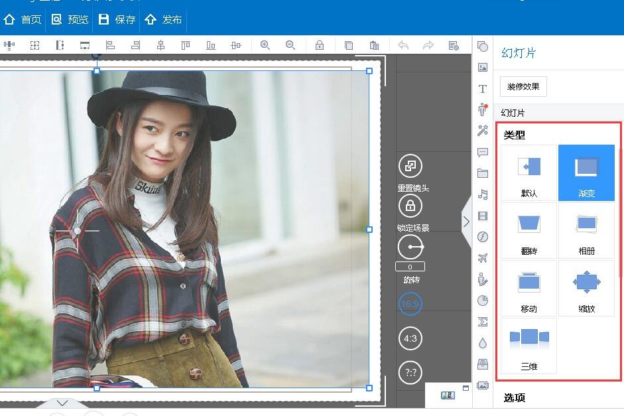This screenshot has width=624, height=416.
Task: Open the speech bubble subtitle icon
Action: (482, 152)
